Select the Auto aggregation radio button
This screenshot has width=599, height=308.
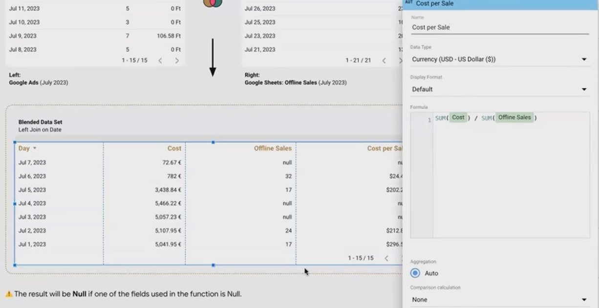click(415, 273)
